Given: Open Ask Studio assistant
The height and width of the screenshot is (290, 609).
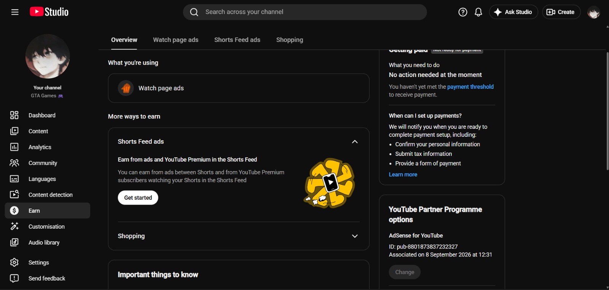Looking at the screenshot, I should tap(513, 12).
